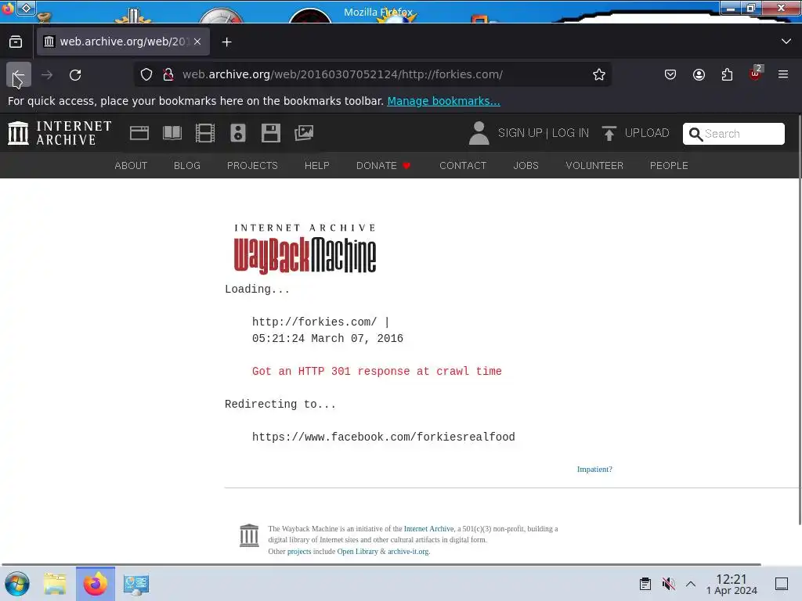The image size is (802, 601).
Task: Open the Video film strip icon
Action: (x=205, y=133)
